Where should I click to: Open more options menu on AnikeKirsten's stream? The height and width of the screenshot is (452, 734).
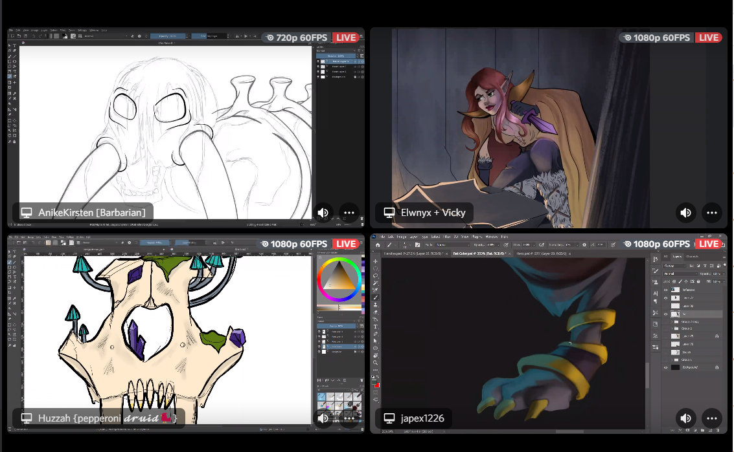point(349,212)
